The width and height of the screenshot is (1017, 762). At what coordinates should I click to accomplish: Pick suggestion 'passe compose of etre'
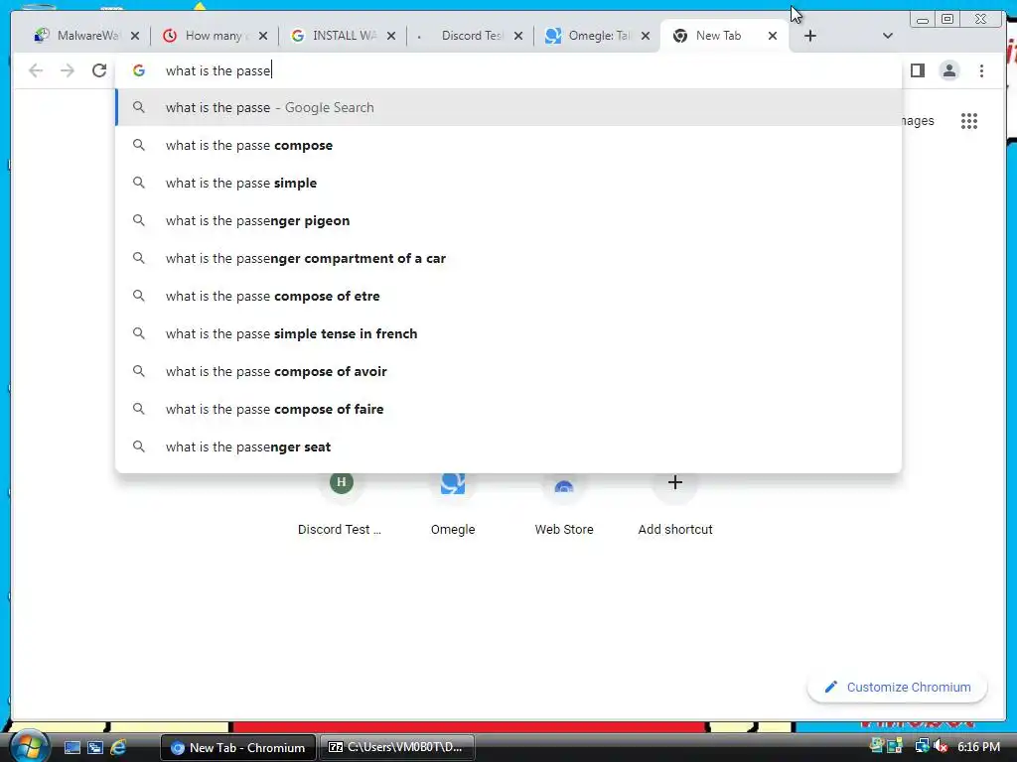click(x=508, y=296)
